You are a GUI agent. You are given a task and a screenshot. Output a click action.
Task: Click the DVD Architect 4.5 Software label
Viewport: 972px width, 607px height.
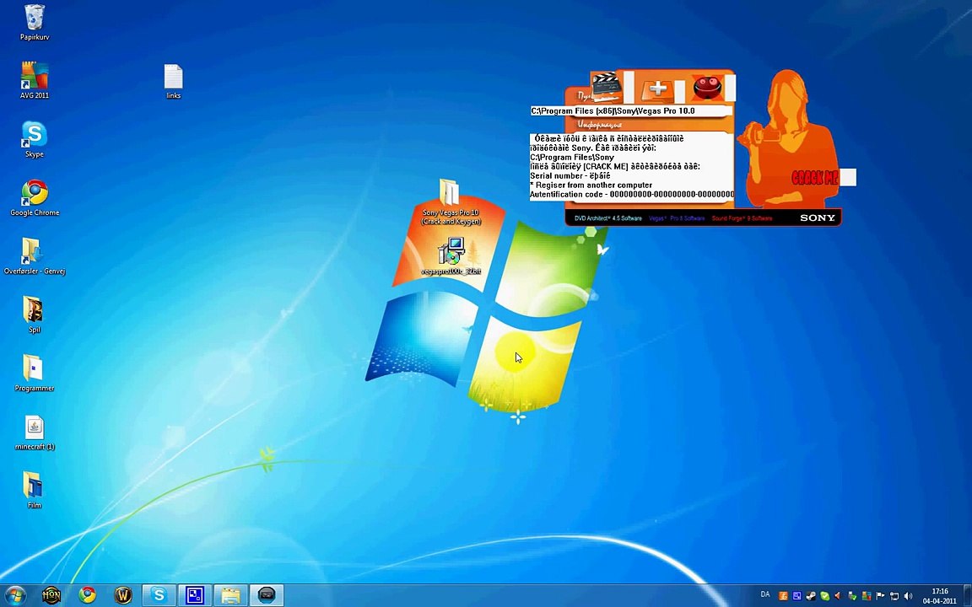point(608,218)
